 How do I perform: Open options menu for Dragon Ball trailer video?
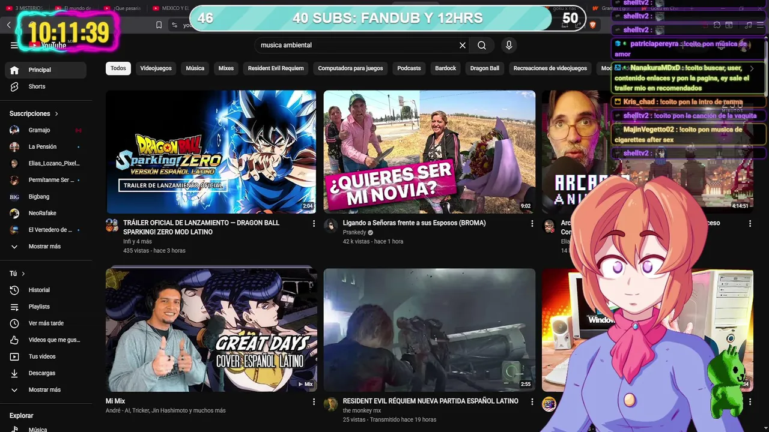pos(314,223)
